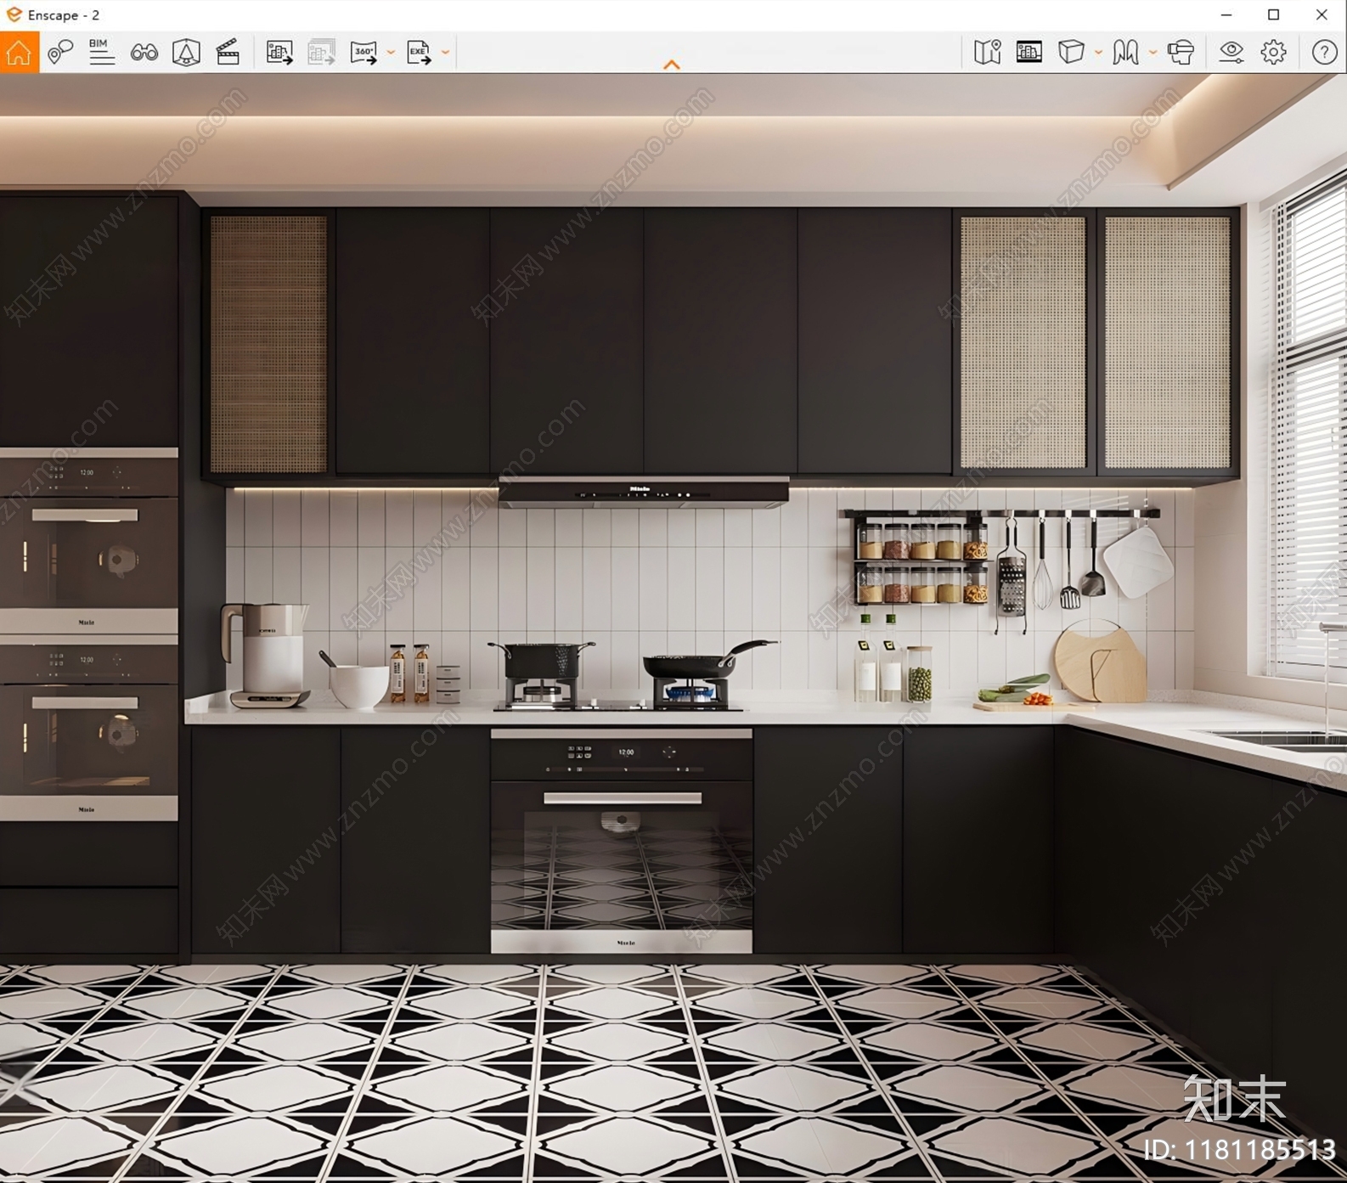Open the collaborative annotations tool
This screenshot has height=1183, width=1347.
60,53
